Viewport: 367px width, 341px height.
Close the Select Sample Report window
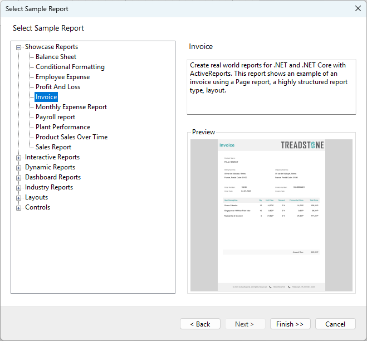pos(358,9)
